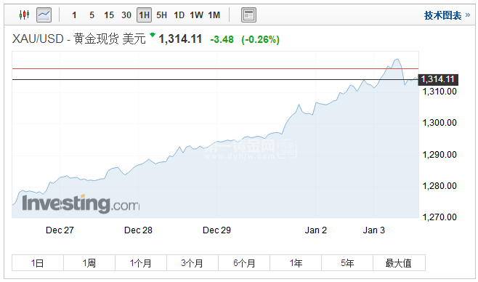
Task: Select the 5年 range tab
Action: (x=347, y=263)
